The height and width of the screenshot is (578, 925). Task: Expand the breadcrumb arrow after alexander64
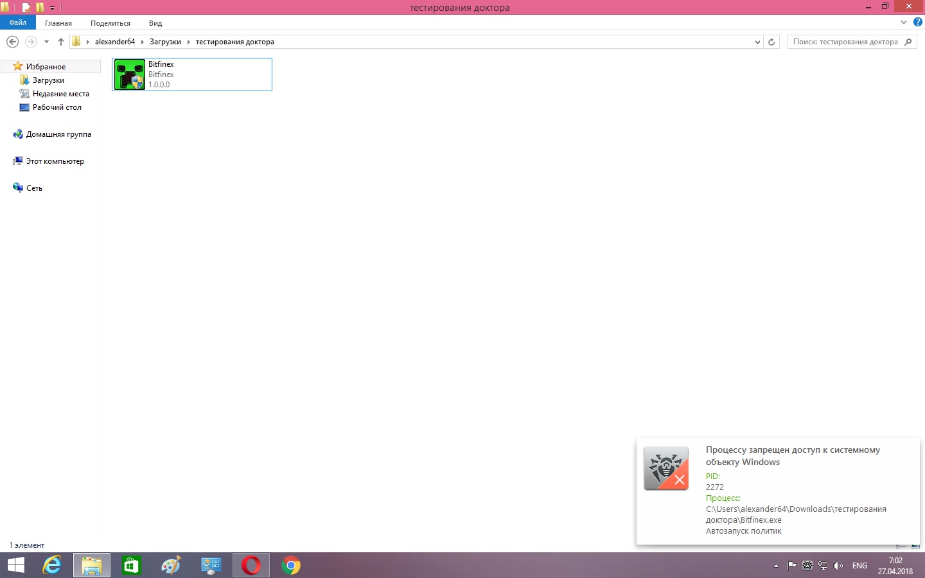click(143, 42)
